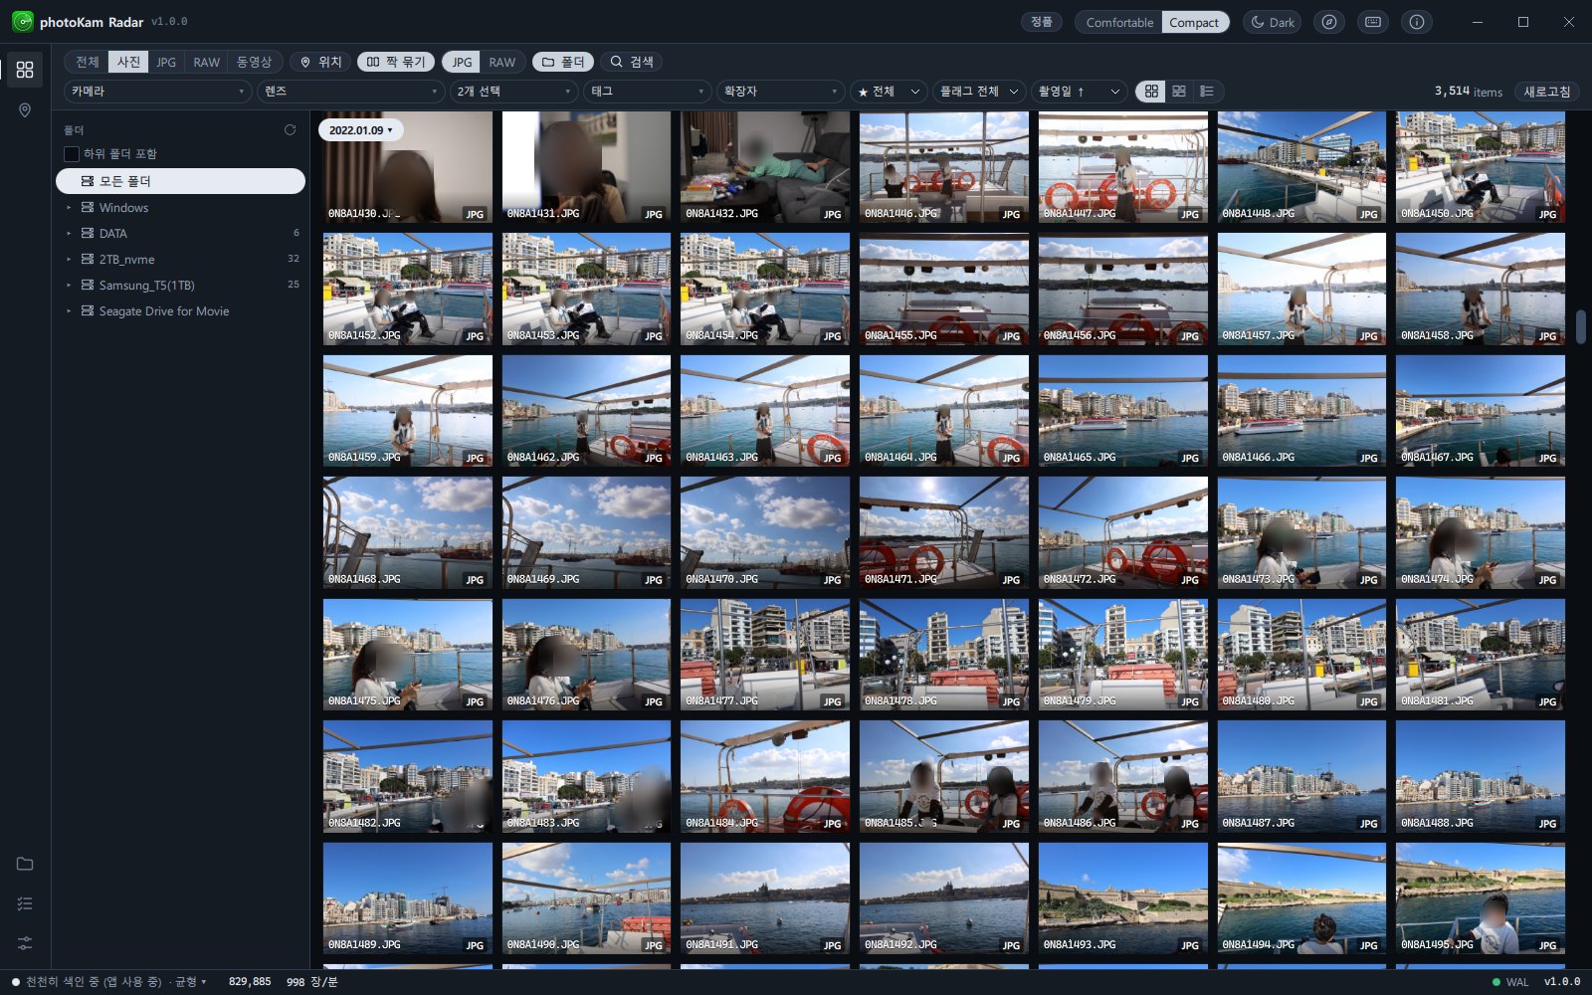
Task: Select the 사진 media type tab
Action: pos(128,62)
